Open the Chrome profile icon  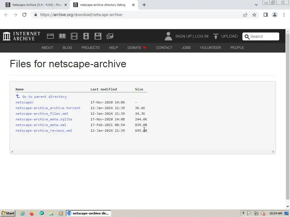[x=275, y=15]
